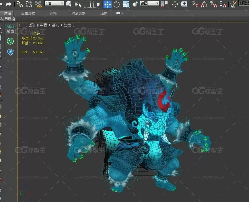
Task: Choose the Rectangular Selection Region tool
Action: 87,4
